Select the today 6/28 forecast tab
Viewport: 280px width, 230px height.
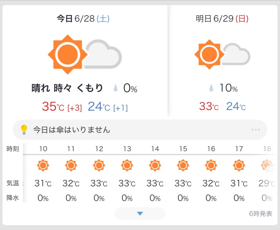pos(83,19)
